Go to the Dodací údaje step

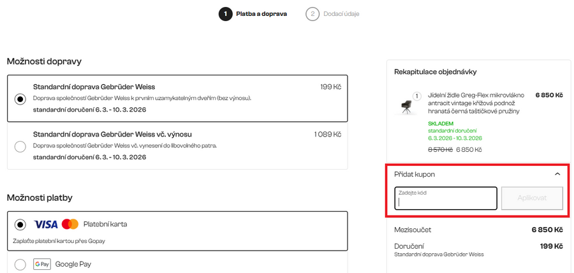point(341,14)
